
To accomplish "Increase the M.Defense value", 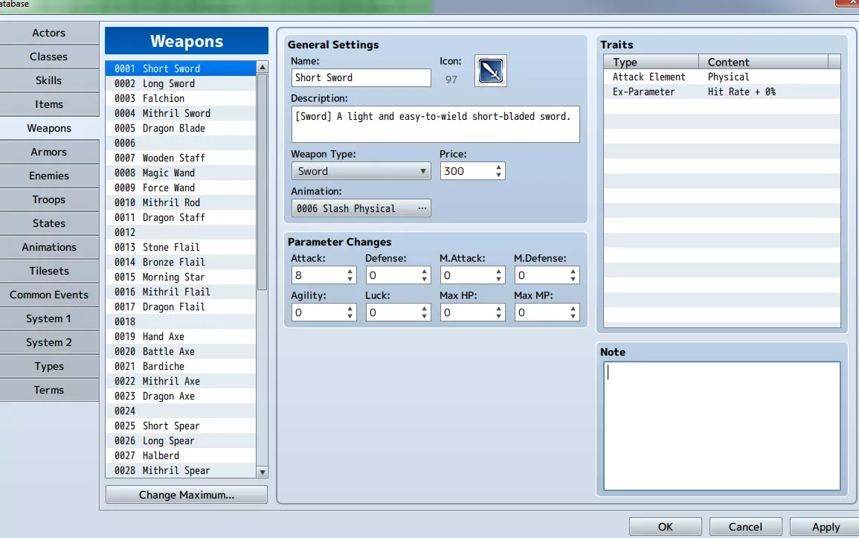I will click(573, 271).
